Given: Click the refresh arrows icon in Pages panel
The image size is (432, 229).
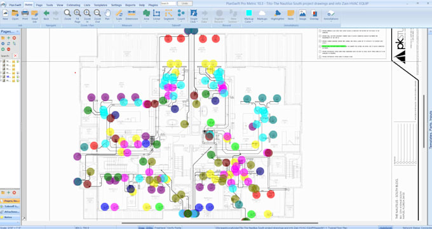Looking at the screenshot, I should 8,44.
